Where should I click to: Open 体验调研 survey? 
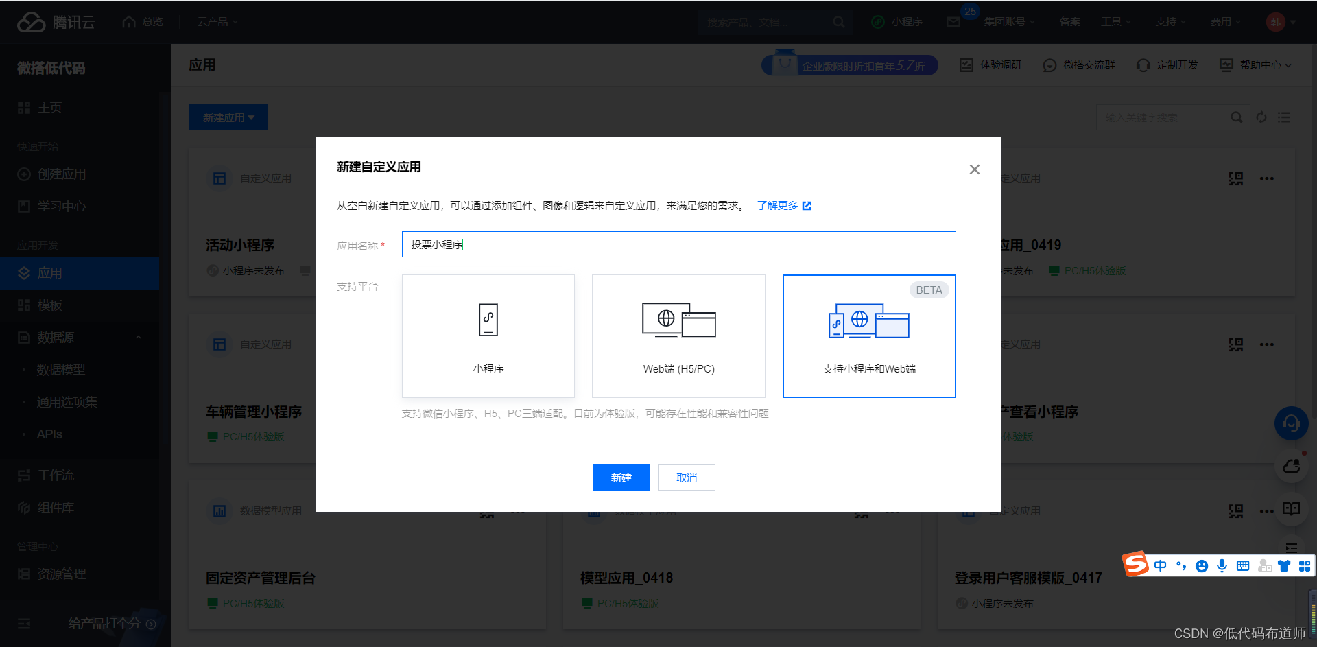pos(990,65)
